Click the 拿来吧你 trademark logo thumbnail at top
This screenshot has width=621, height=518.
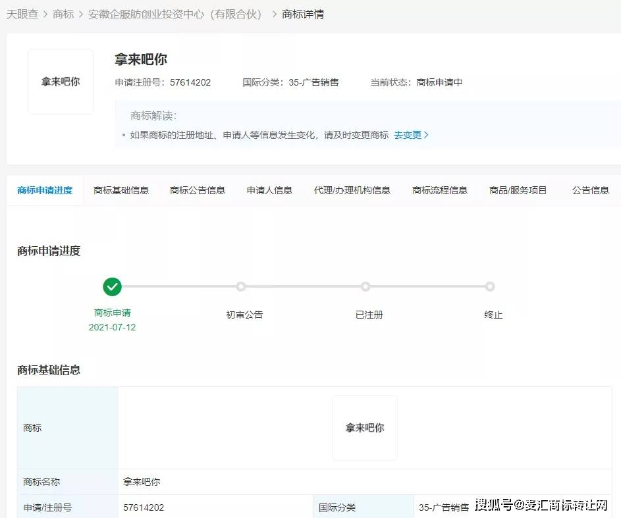(x=61, y=82)
